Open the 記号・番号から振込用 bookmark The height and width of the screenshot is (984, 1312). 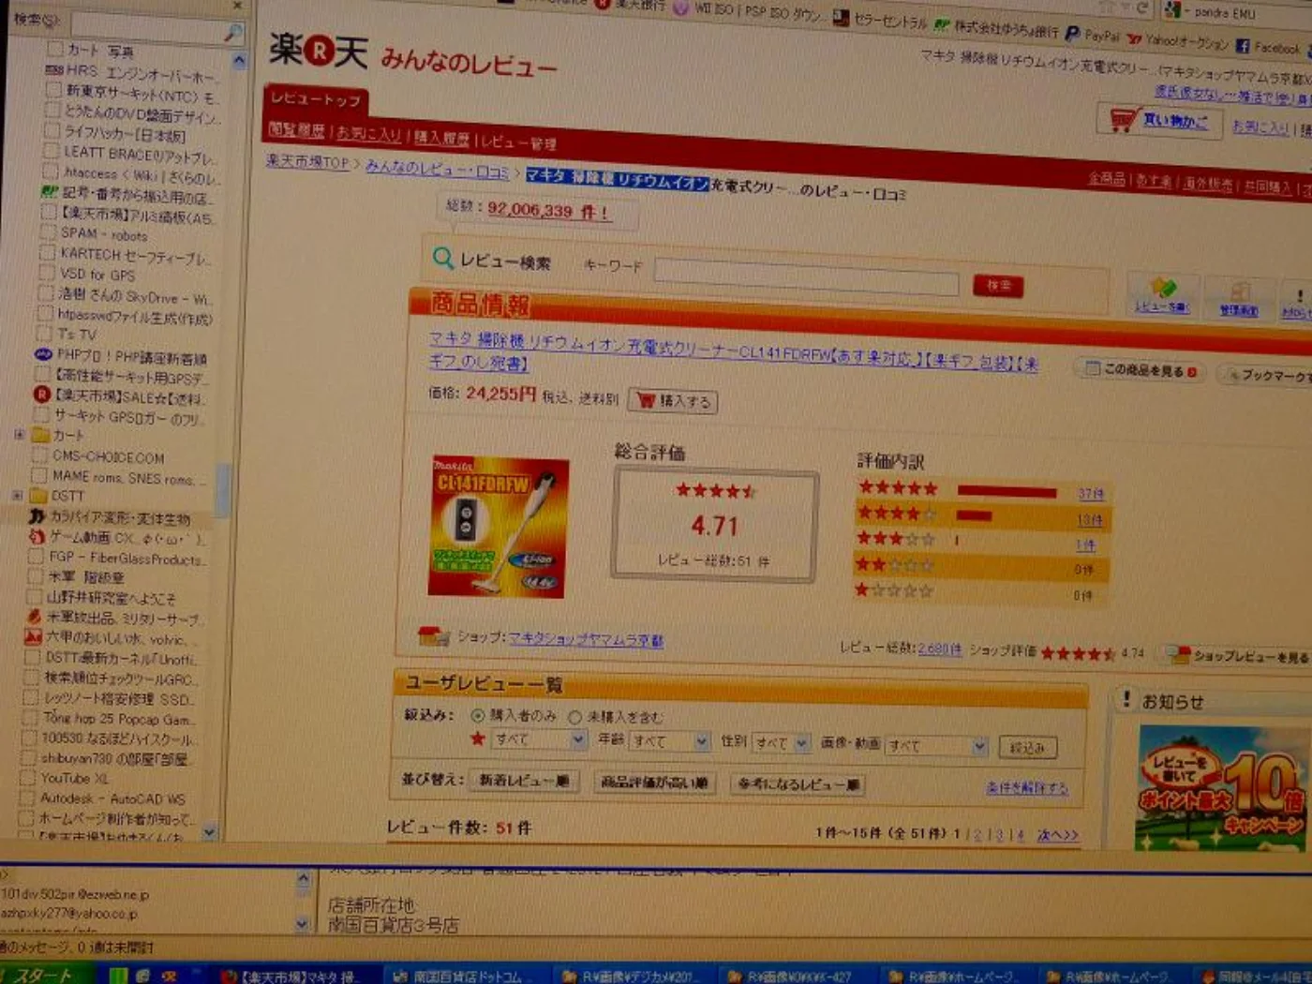[x=127, y=195]
